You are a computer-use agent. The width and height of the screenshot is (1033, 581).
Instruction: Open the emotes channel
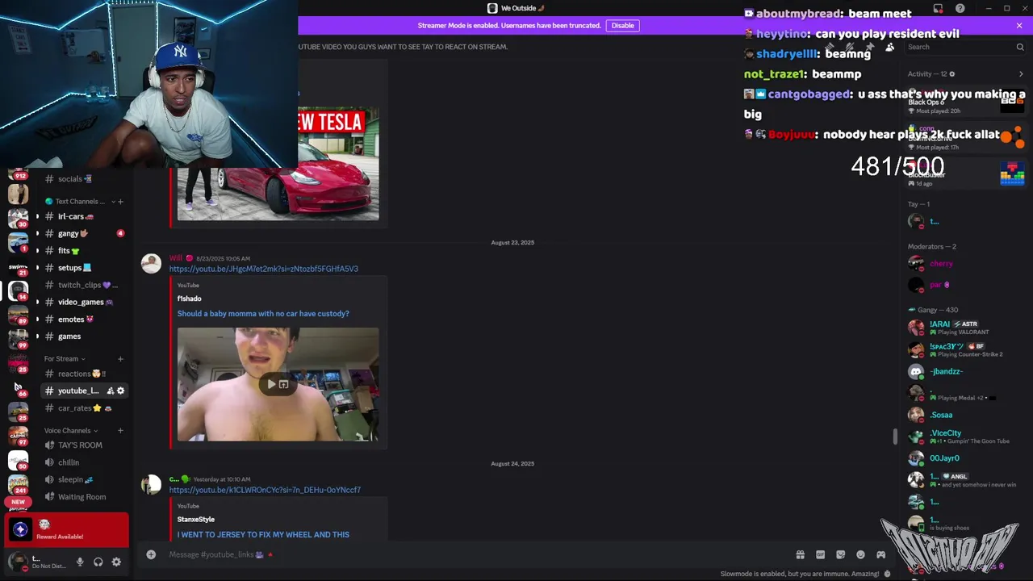(84, 319)
